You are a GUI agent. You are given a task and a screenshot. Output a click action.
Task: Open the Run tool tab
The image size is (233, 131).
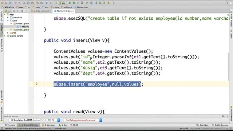pyautogui.click(x=63, y=125)
